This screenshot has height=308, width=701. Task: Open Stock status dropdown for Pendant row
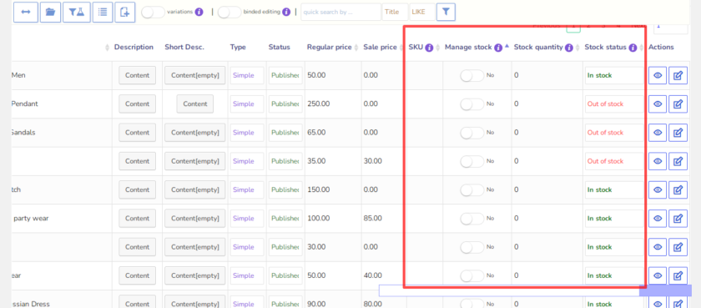click(614, 104)
